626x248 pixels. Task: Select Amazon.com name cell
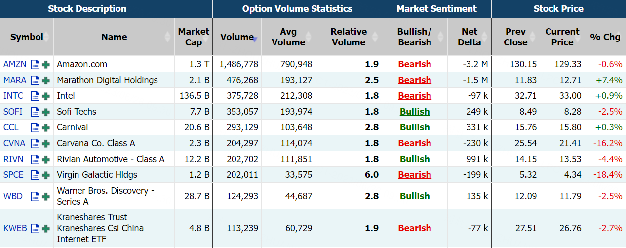tap(114, 64)
